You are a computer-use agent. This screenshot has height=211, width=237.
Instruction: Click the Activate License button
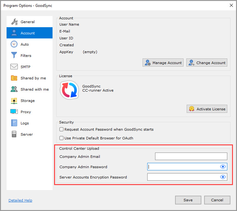pos(207,109)
